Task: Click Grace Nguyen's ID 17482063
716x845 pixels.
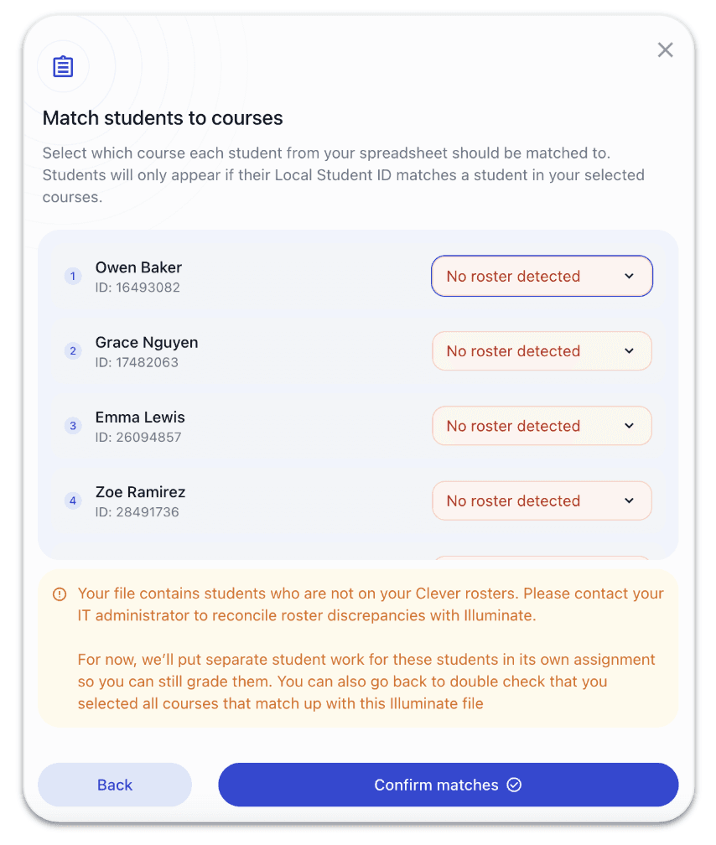Action: point(137,363)
